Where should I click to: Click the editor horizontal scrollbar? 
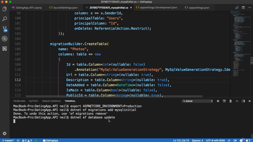[x=114, y=96]
